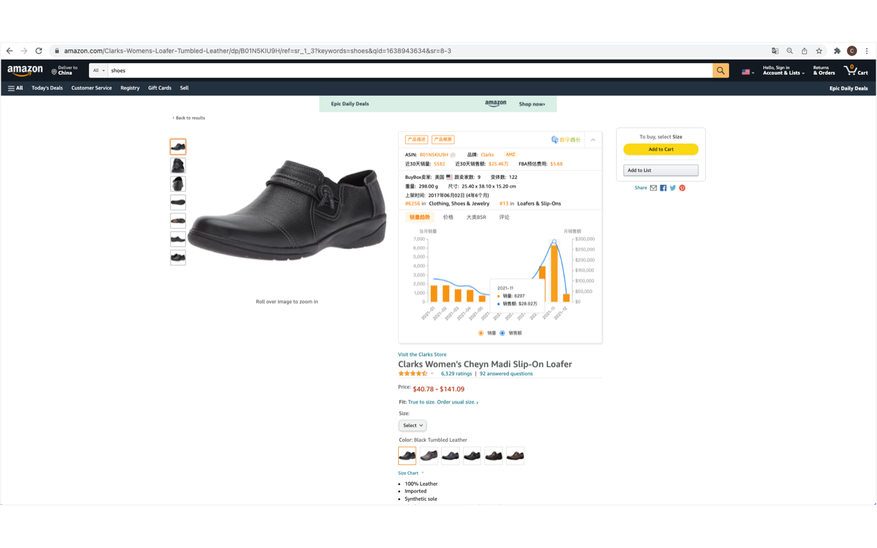Switch to the 销量趋势 tab
Image resolution: width=877 pixels, height=548 pixels.
click(x=419, y=217)
